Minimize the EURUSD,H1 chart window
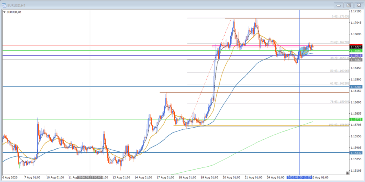This screenshot has height=182, width=365. point(339,5)
